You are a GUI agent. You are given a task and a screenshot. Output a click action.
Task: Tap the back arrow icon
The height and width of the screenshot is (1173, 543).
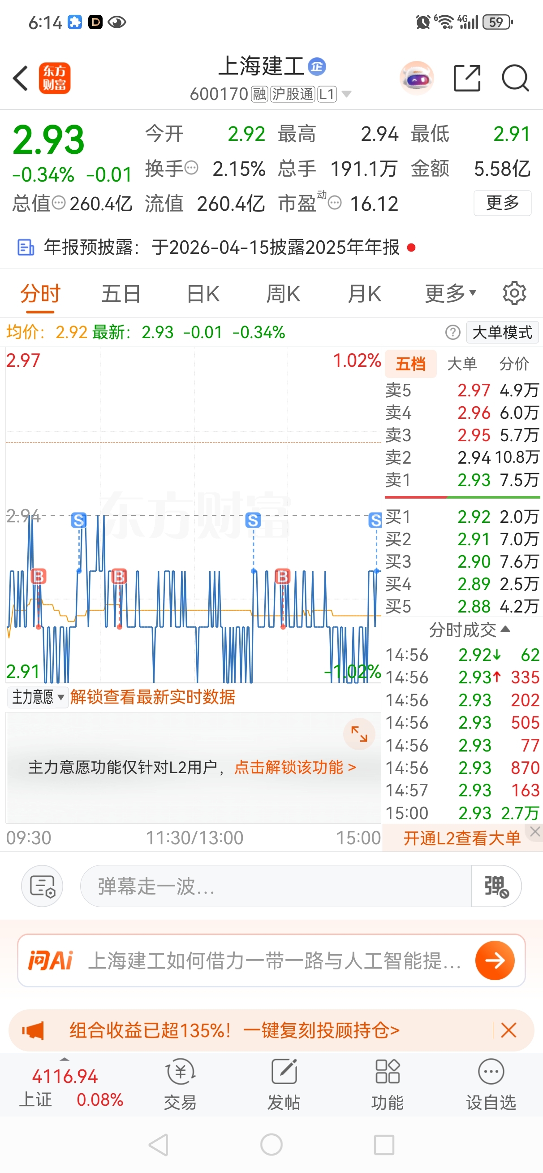click(21, 78)
